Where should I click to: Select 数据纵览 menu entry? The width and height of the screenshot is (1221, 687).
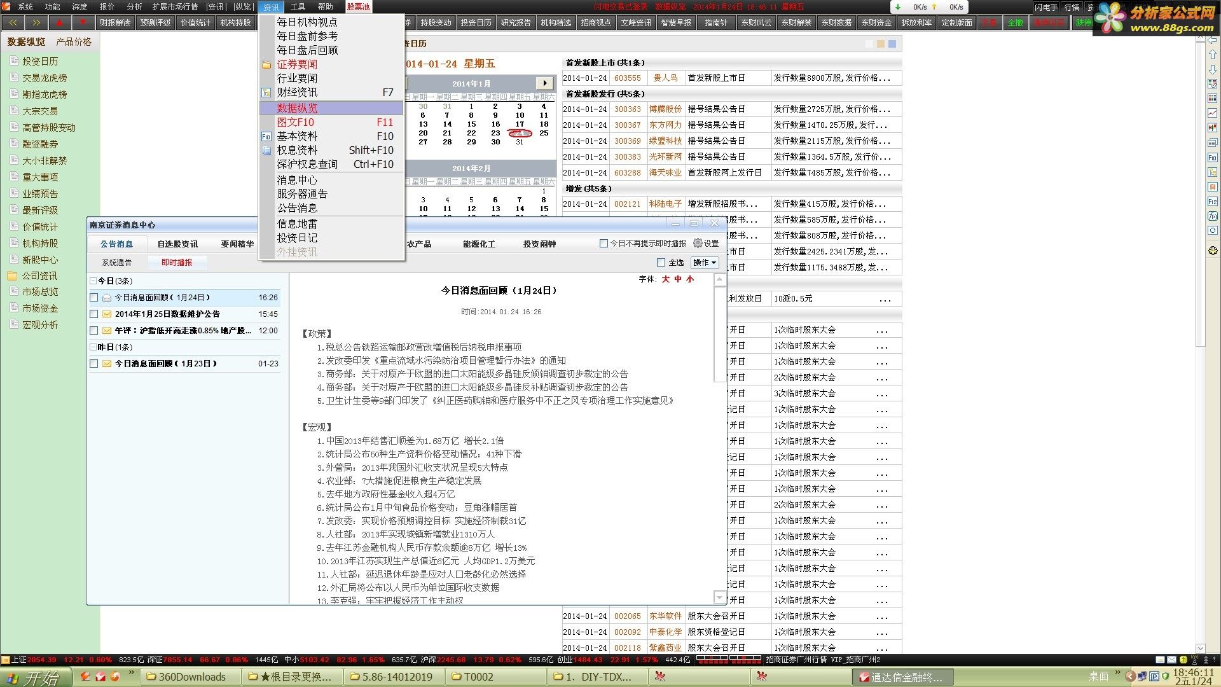point(331,108)
